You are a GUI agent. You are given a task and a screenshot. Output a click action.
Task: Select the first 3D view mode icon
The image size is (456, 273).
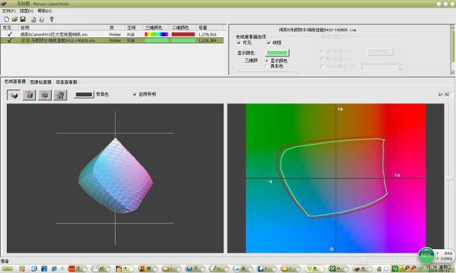[13, 95]
